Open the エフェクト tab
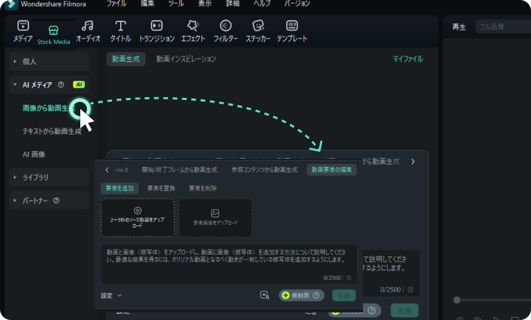The width and height of the screenshot is (531, 320). [x=193, y=32]
